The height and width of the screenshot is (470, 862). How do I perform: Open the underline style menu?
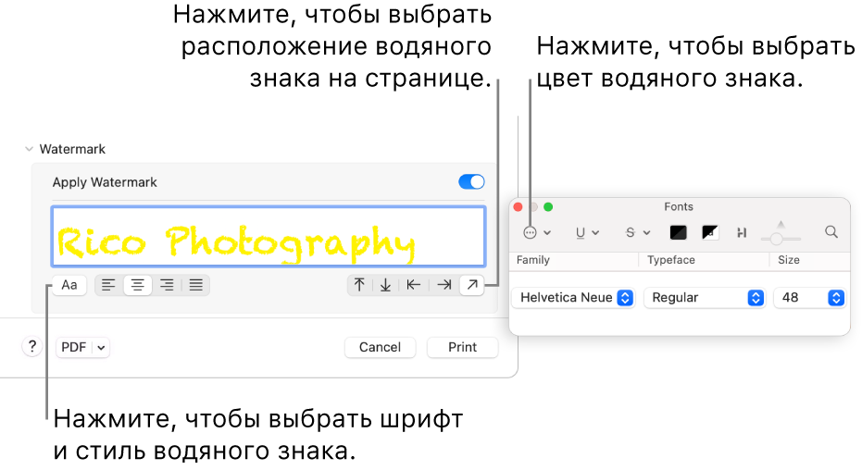[587, 233]
